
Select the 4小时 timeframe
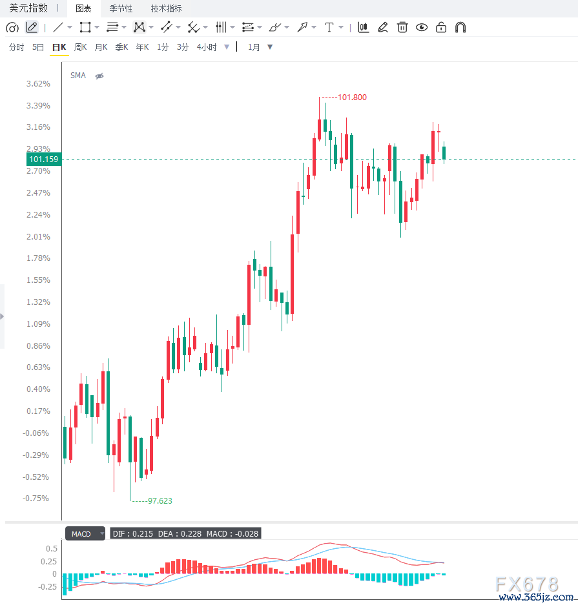tap(207, 47)
